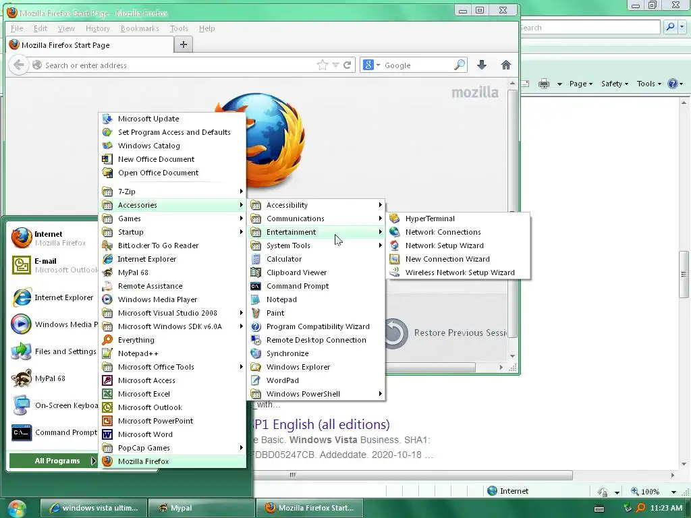Launch Wireless Network Setup Wizard

point(458,272)
